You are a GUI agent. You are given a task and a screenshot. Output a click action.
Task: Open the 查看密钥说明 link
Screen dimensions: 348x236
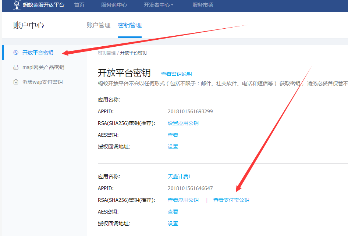177,74
